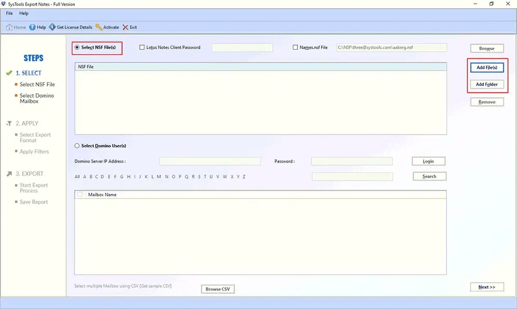Select the Select Domino User(s) radio button
This screenshot has height=309, width=517.
coord(77,145)
